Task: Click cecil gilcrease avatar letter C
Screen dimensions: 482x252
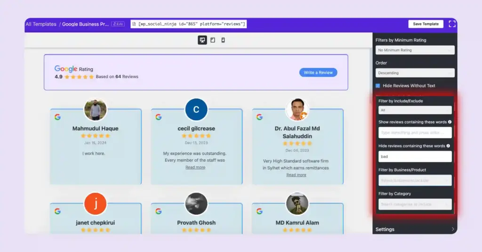Action: click(x=196, y=110)
